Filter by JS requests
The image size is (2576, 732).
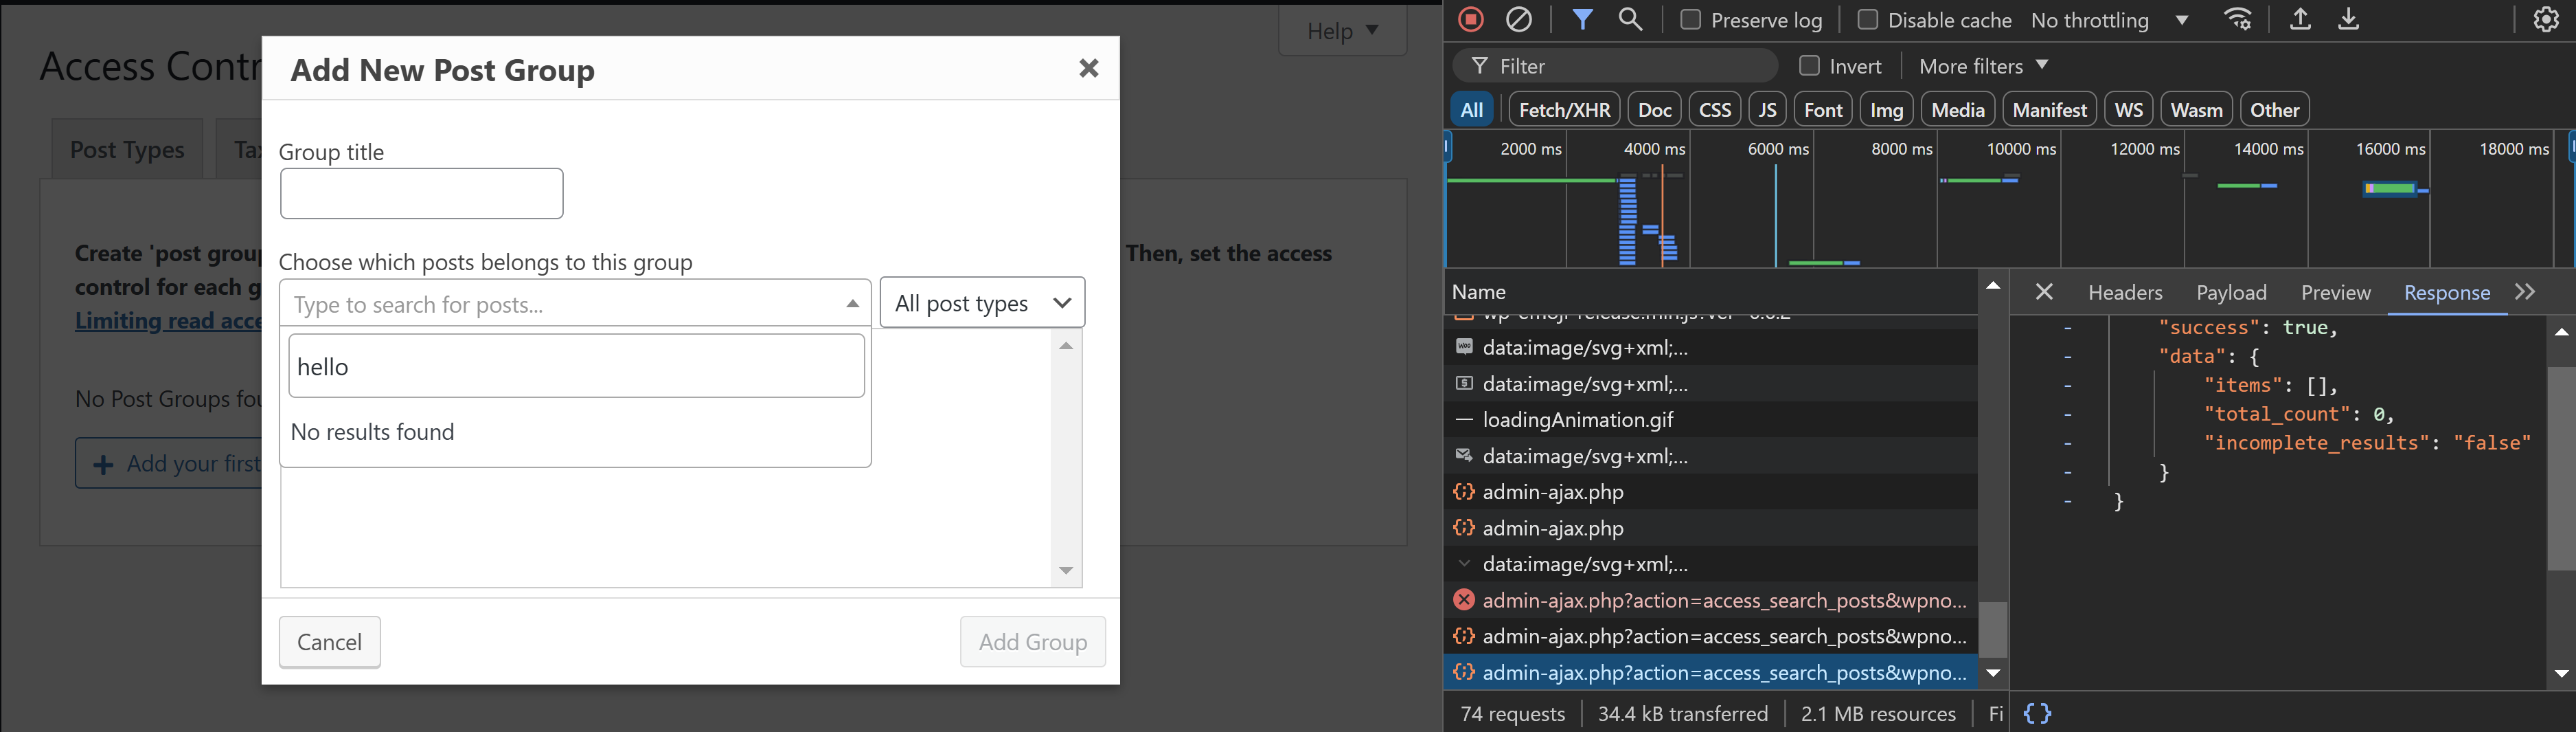coord(1767,109)
